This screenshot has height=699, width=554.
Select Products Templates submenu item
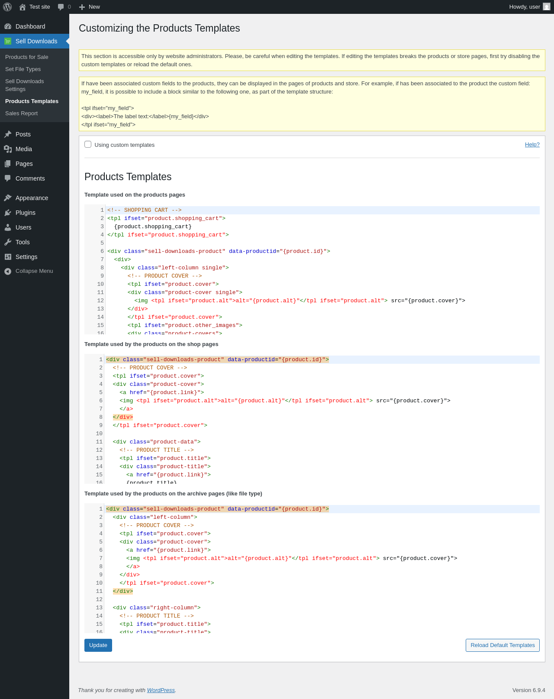32,101
